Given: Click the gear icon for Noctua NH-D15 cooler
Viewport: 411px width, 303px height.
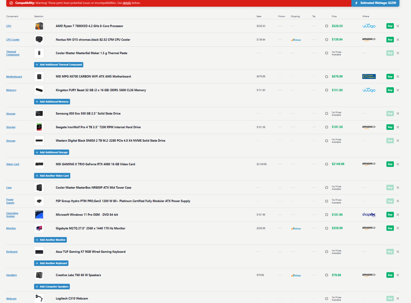Looking at the screenshot, I should click(x=326, y=40).
